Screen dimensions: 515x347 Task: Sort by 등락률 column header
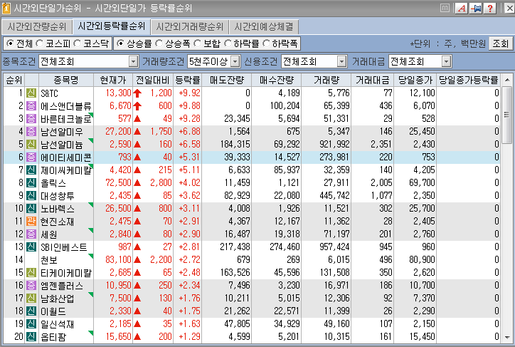pyautogui.click(x=187, y=80)
